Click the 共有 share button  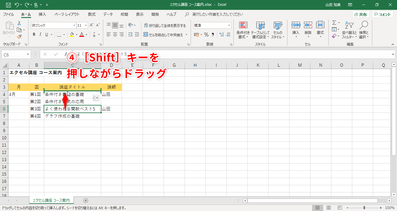361,14
